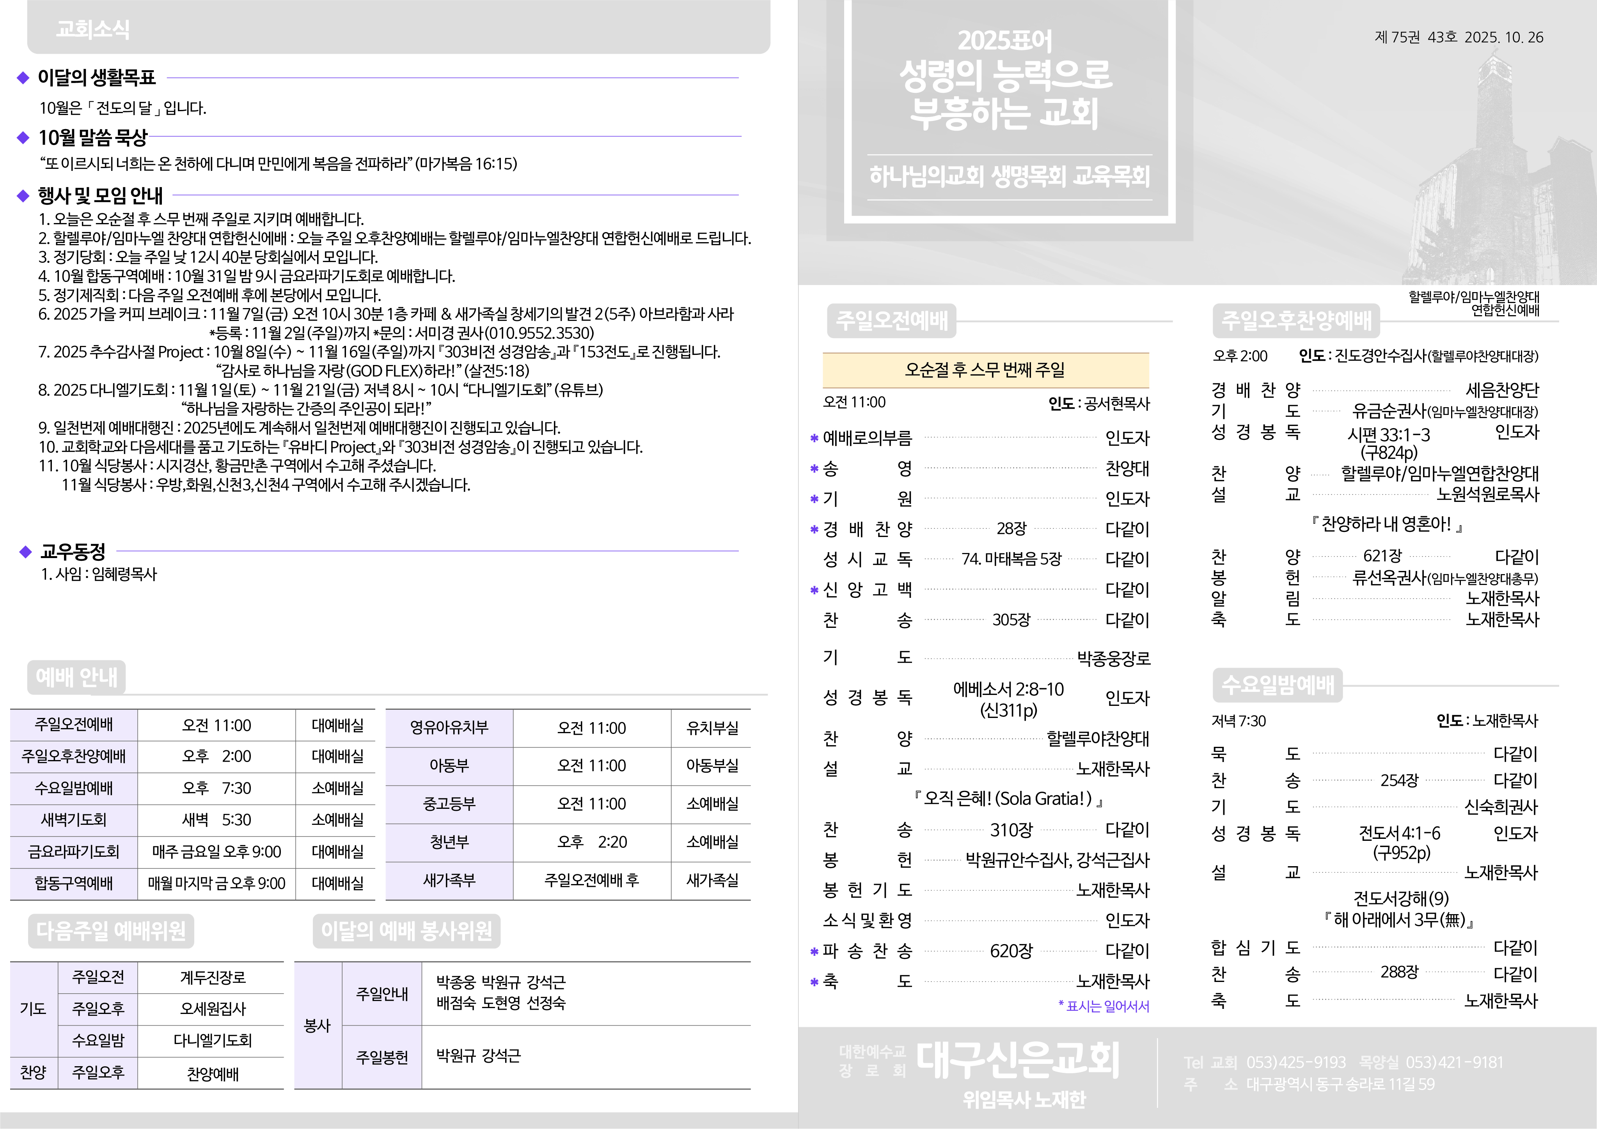Click the 새벽기도회 row in the worship table
Image resolution: width=1597 pixels, height=1129 pixels.
(74, 821)
